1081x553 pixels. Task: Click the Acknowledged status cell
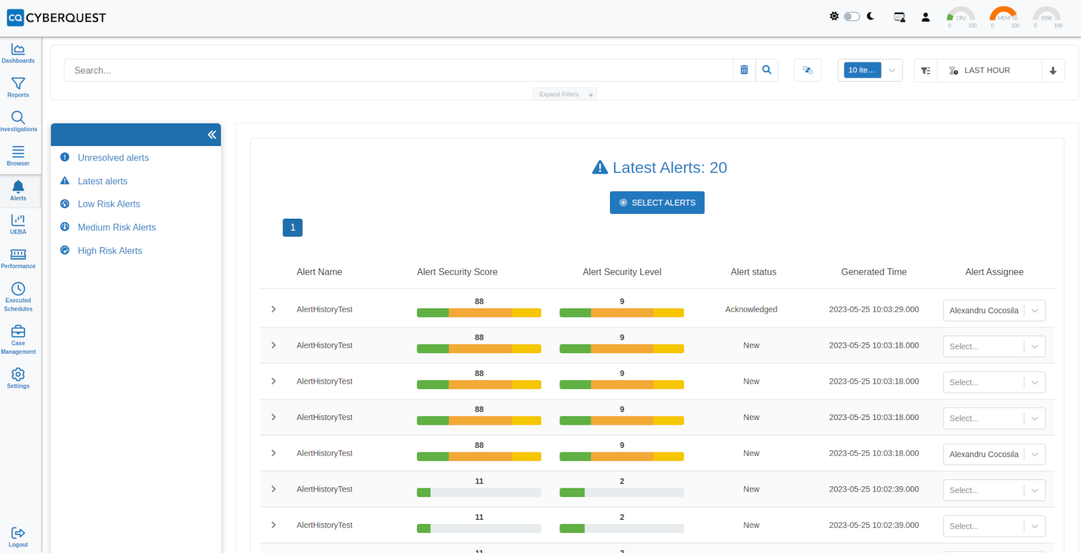point(751,309)
